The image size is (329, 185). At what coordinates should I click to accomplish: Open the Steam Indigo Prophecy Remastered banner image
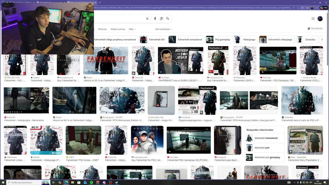click(x=106, y=61)
